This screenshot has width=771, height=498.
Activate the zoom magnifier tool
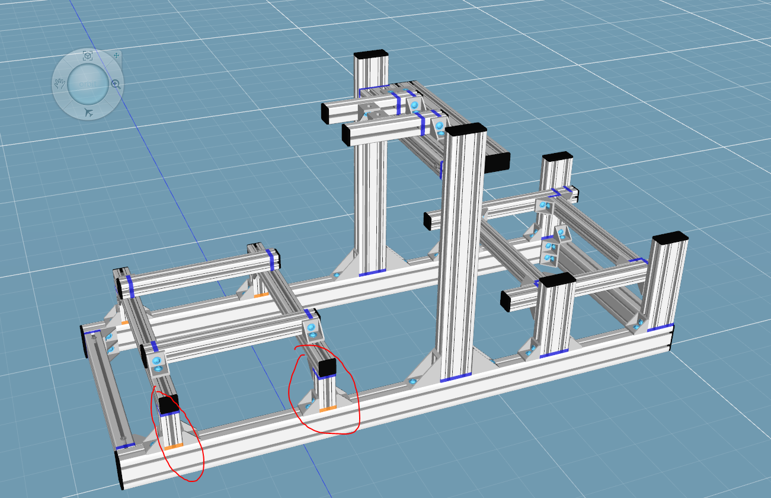(x=116, y=84)
